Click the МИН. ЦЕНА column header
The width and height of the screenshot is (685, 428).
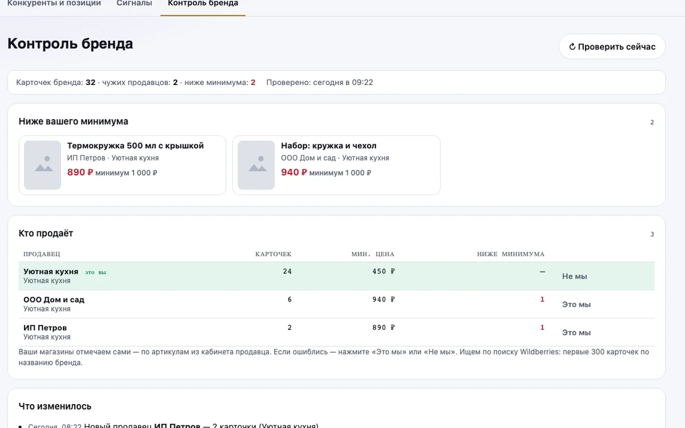click(373, 254)
